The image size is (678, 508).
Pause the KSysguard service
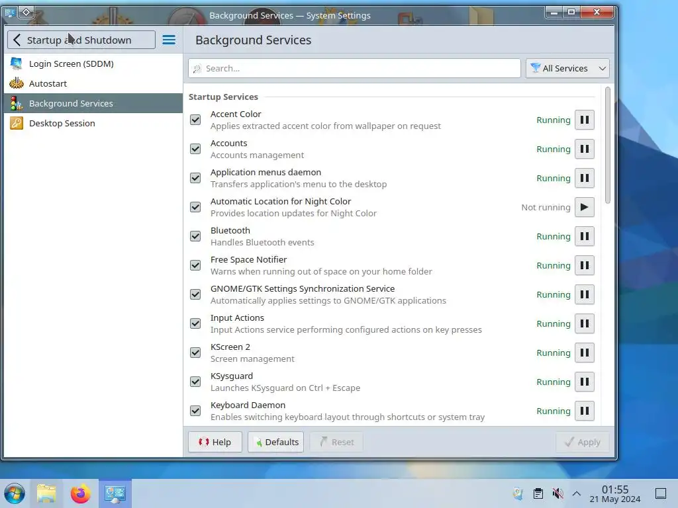tap(584, 382)
